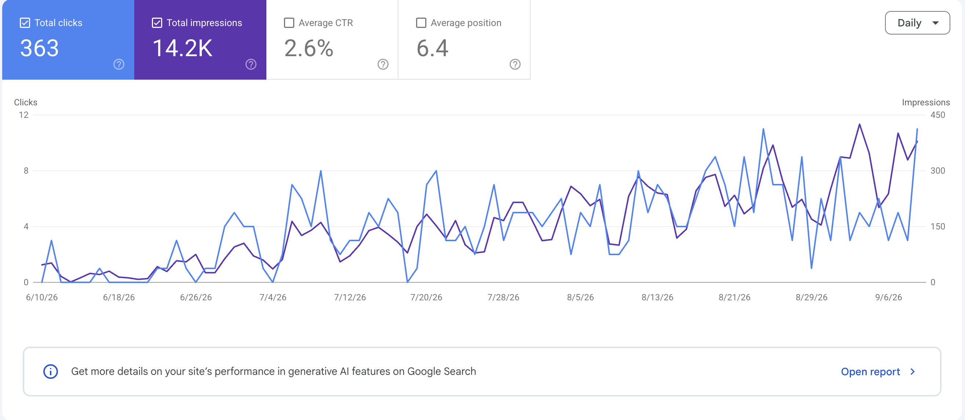Click the Clicks axis title
Image resolution: width=965 pixels, height=420 pixels.
point(25,103)
